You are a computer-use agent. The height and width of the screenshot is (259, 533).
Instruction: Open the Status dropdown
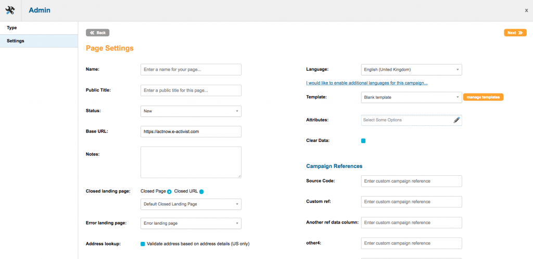click(x=191, y=111)
